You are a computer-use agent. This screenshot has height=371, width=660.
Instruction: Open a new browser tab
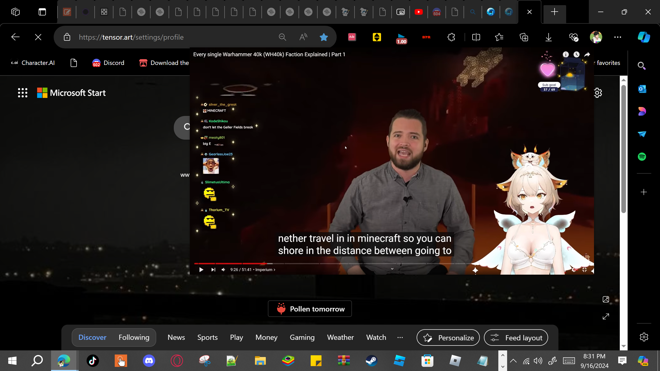point(555,12)
